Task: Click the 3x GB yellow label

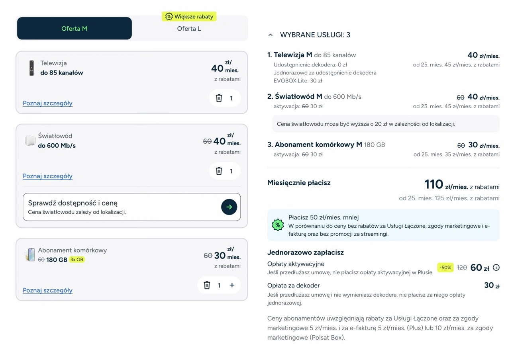Action: [76, 260]
